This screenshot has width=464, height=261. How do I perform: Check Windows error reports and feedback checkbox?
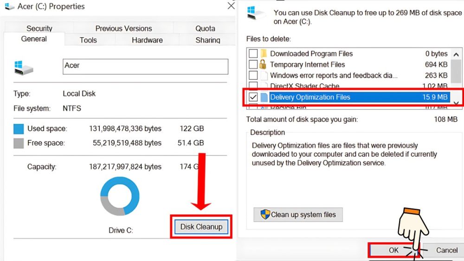pos(253,75)
